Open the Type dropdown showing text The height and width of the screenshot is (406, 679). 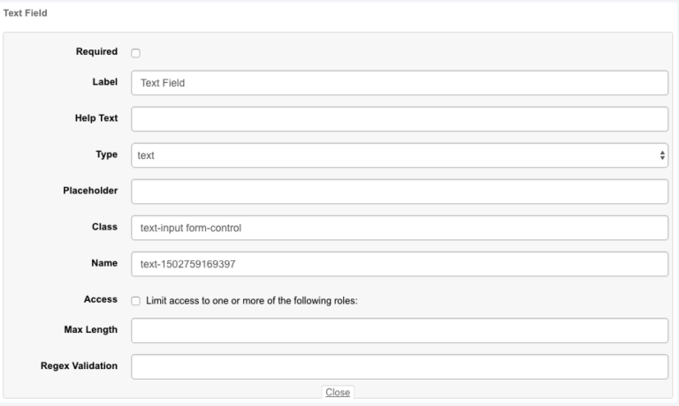399,155
